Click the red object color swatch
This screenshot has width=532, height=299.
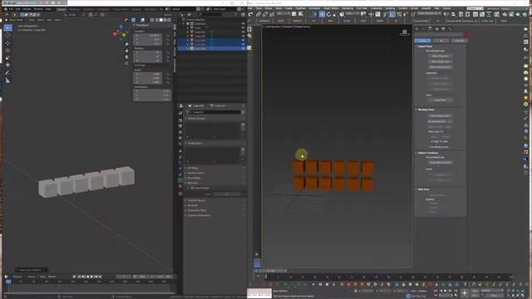click(465, 35)
